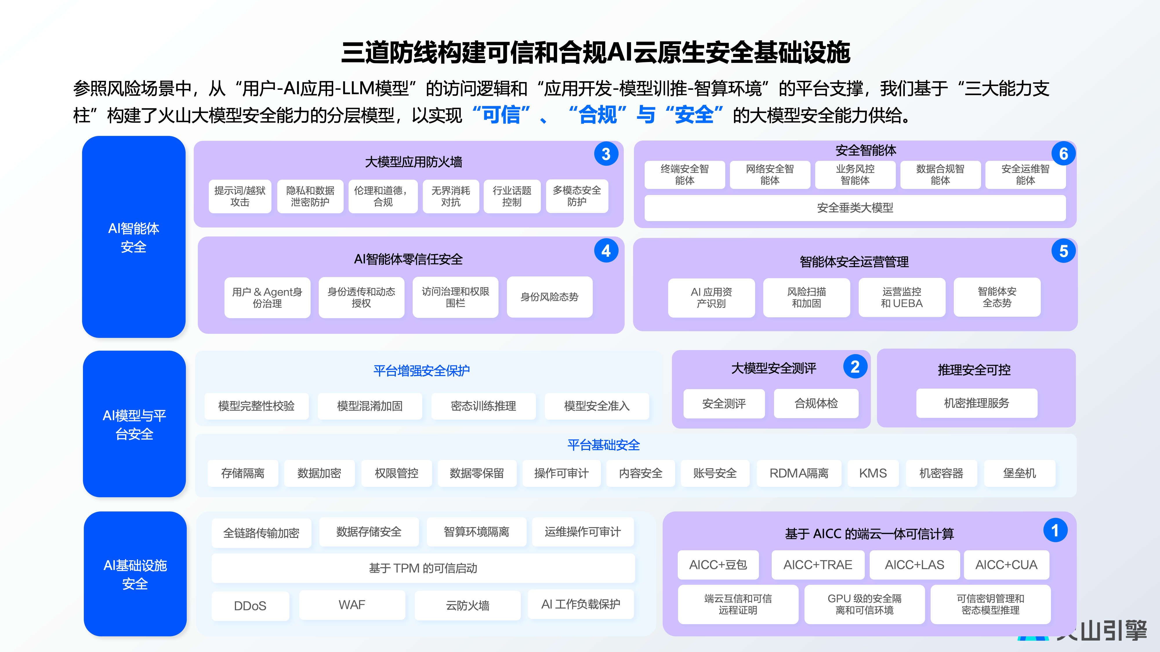
Task: Click the "模型安全准入" box
Action: pyautogui.click(x=597, y=406)
